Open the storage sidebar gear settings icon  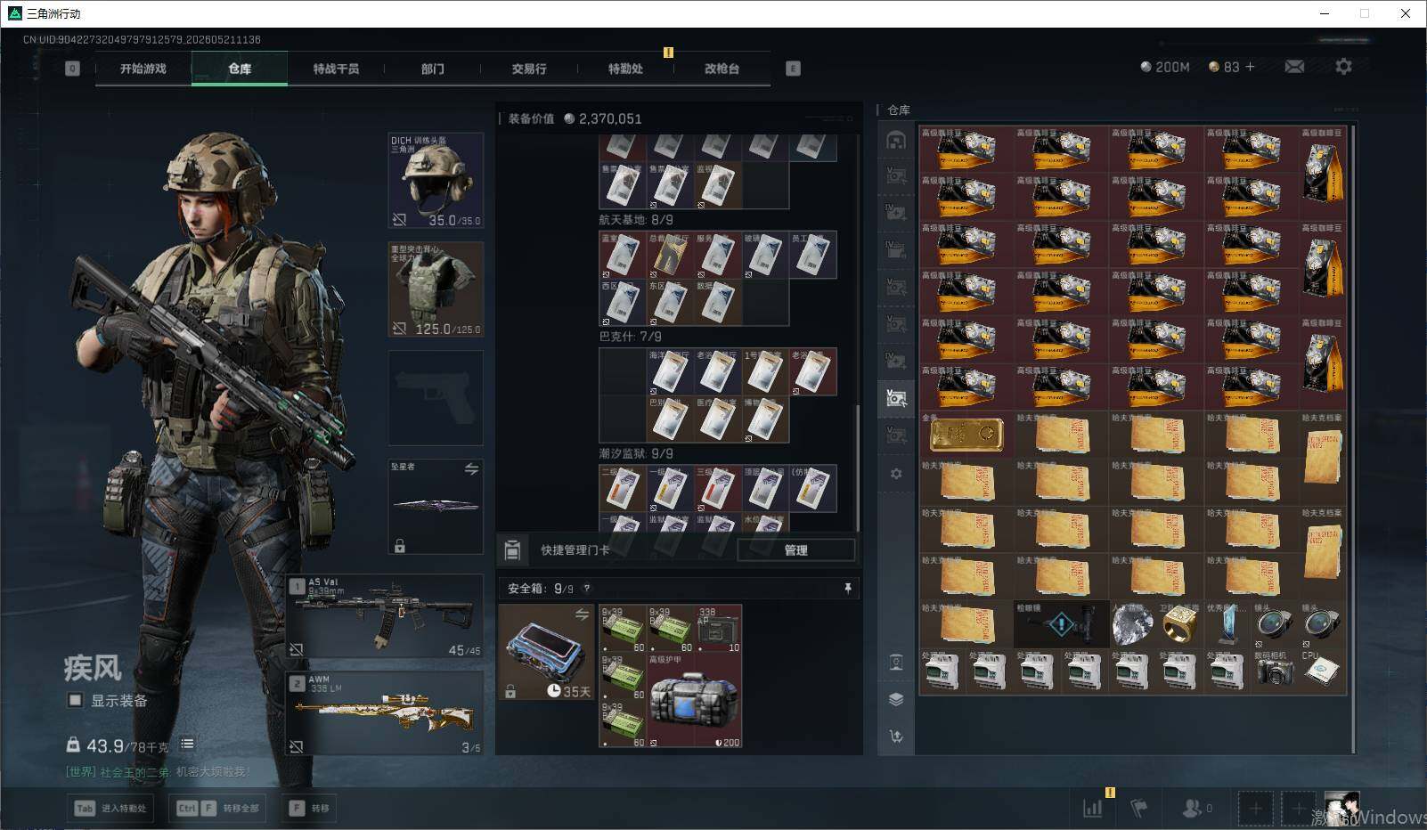(x=896, y=474)
